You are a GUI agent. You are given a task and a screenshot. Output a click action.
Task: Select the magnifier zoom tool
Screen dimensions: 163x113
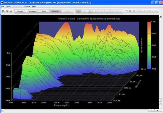[x=130, y=11]
